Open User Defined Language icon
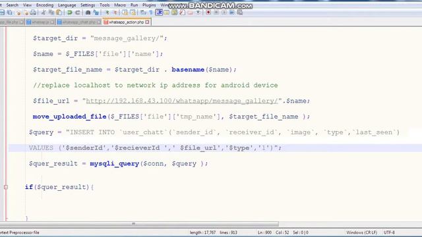The height and width of the screenshot is (237, 422). [167, 13]
